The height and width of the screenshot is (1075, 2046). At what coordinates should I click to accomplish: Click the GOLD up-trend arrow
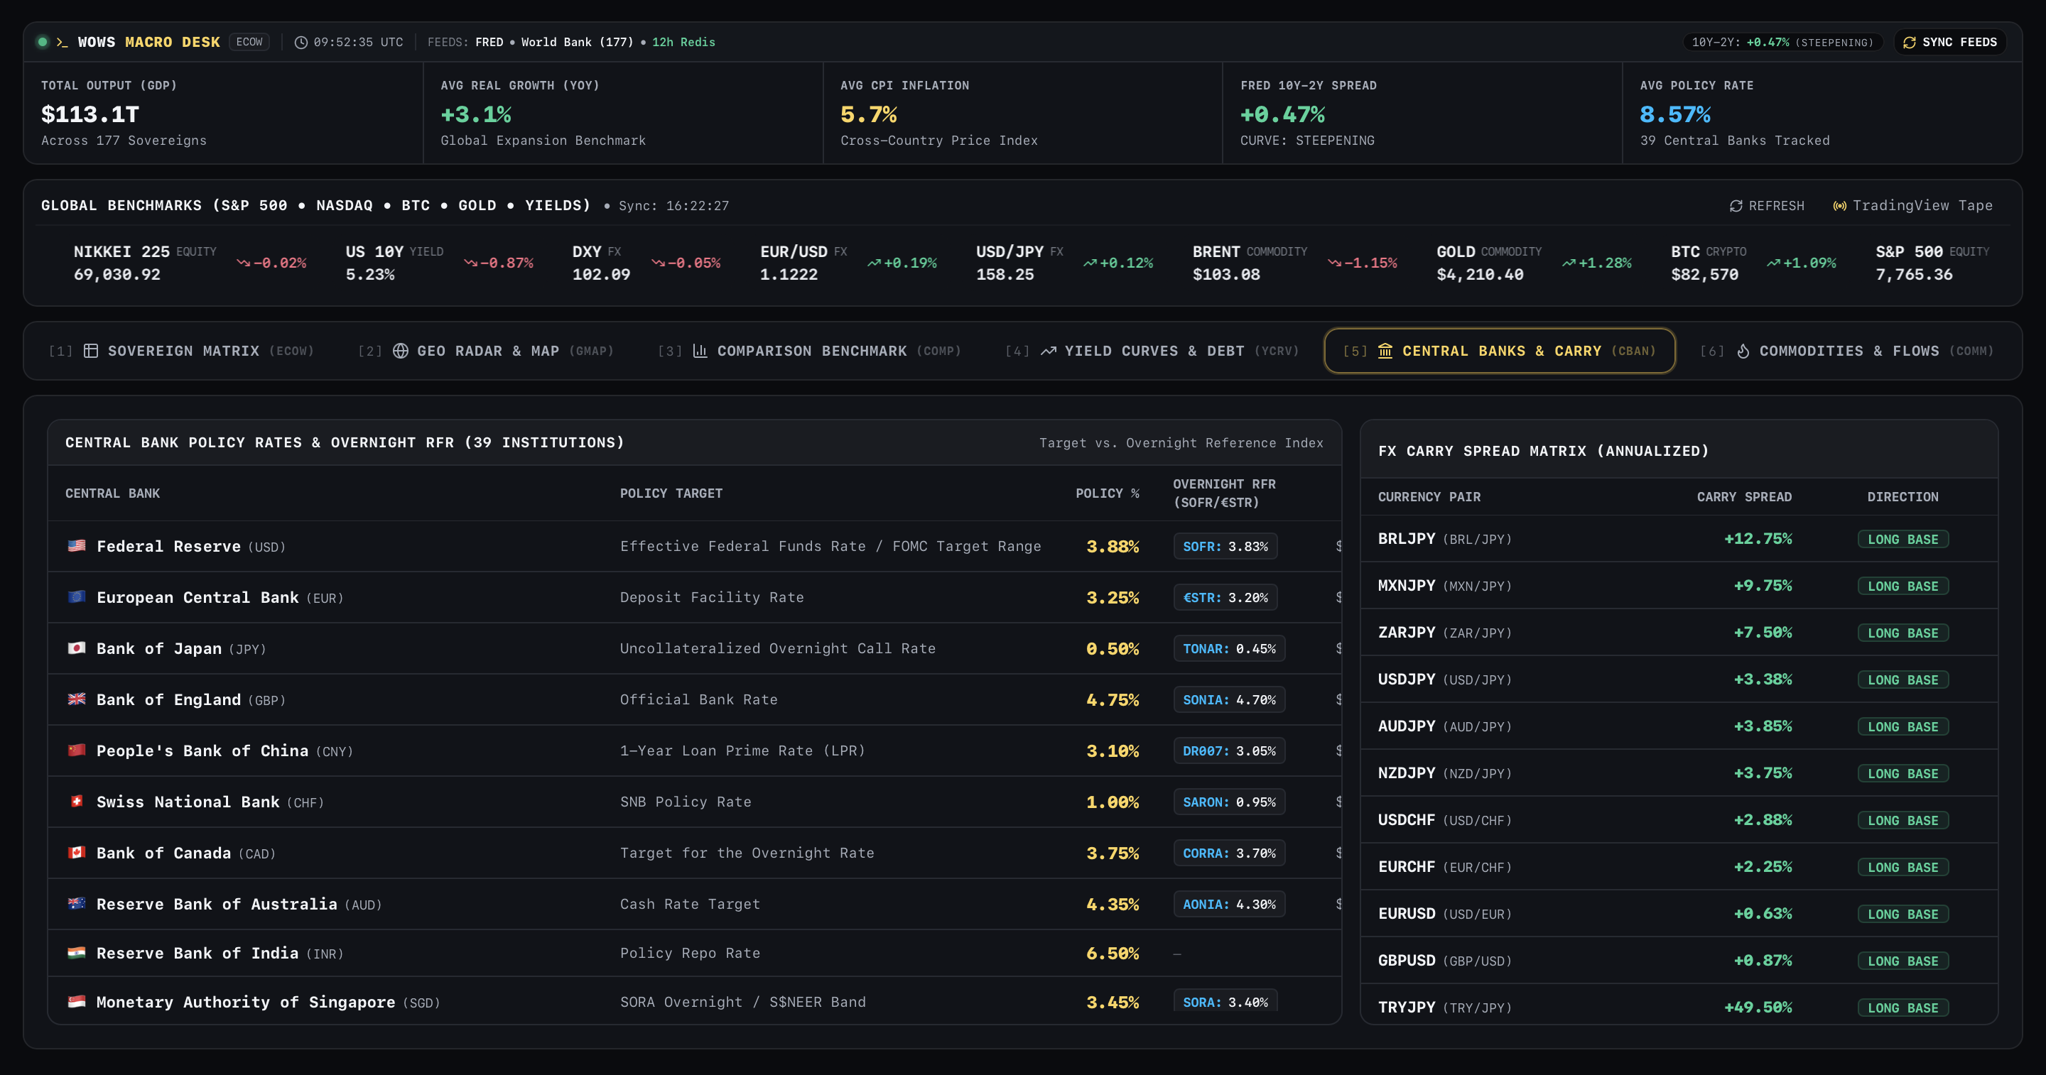coord(1569,263)
